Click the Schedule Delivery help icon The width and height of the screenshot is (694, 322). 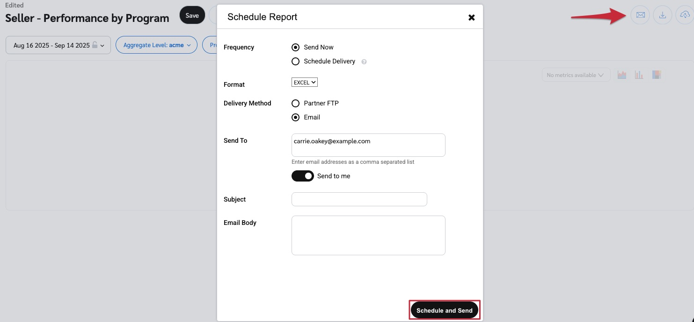[x=364, y=62]
